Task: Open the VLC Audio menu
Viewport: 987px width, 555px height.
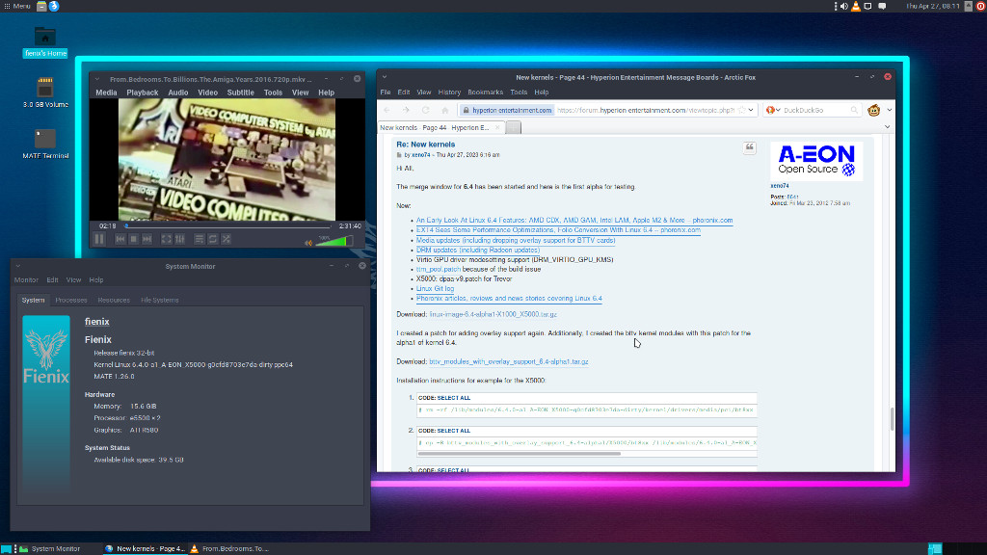Action: (178, 92)
